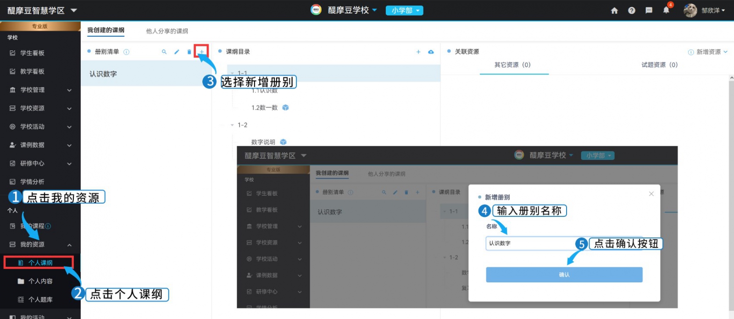Select 认识数字 in the 册别 list
This screenshot has height=319, width=734.
pos(103,74)
